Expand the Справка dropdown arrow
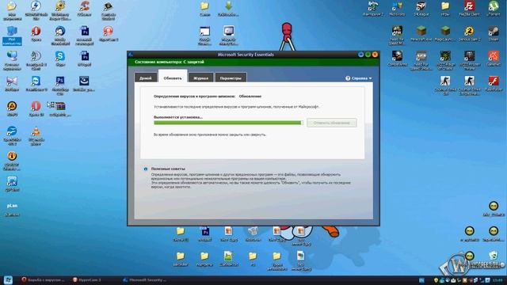The image size is (507, 285). tap(370, 78)
